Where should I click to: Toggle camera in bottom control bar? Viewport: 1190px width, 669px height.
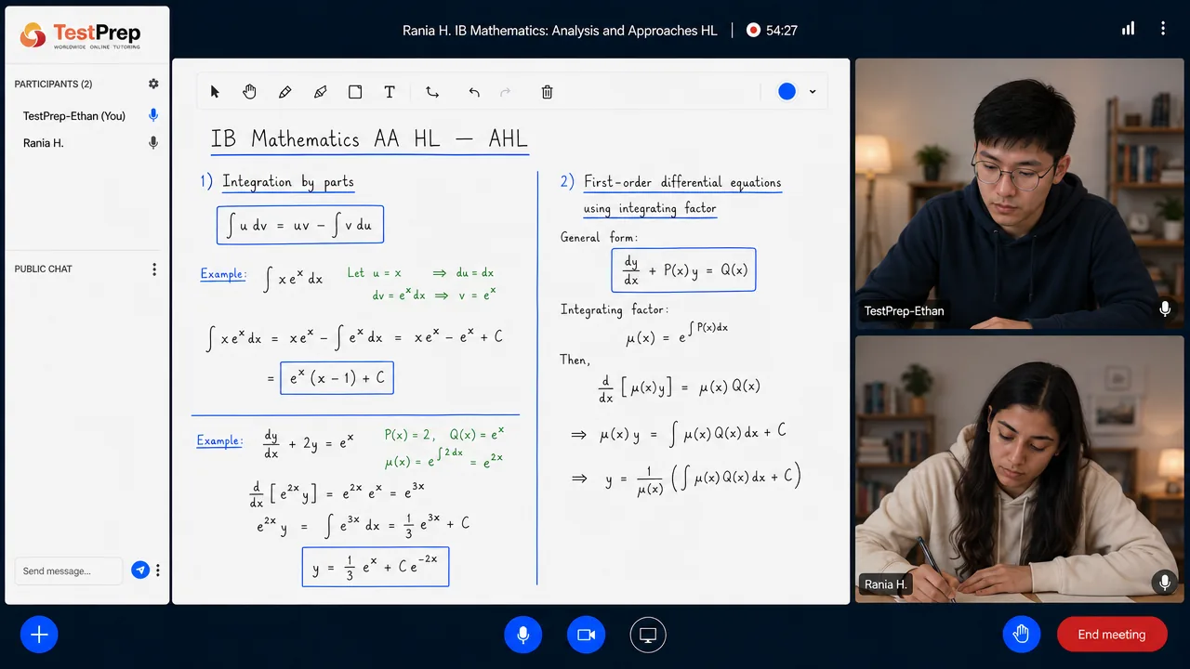coord(586,635)
